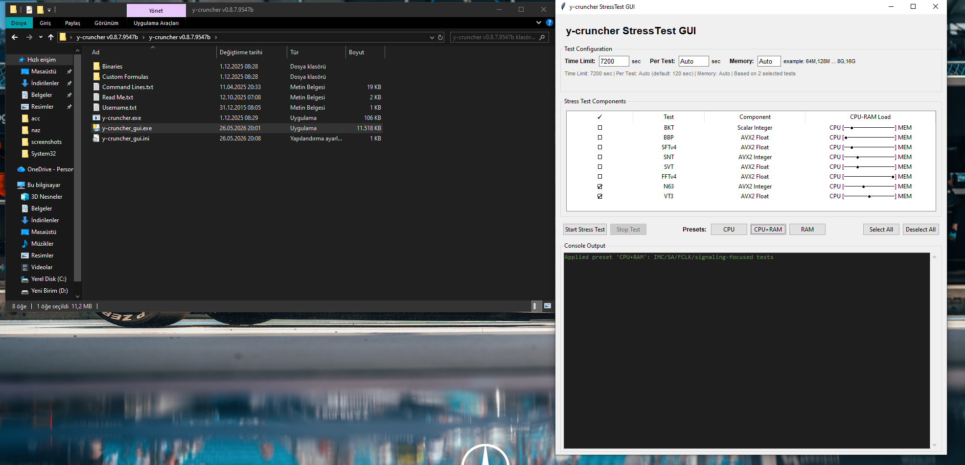
Task: Expand the root breadcrumb chevron after folder icon
Action: (71, 37)
